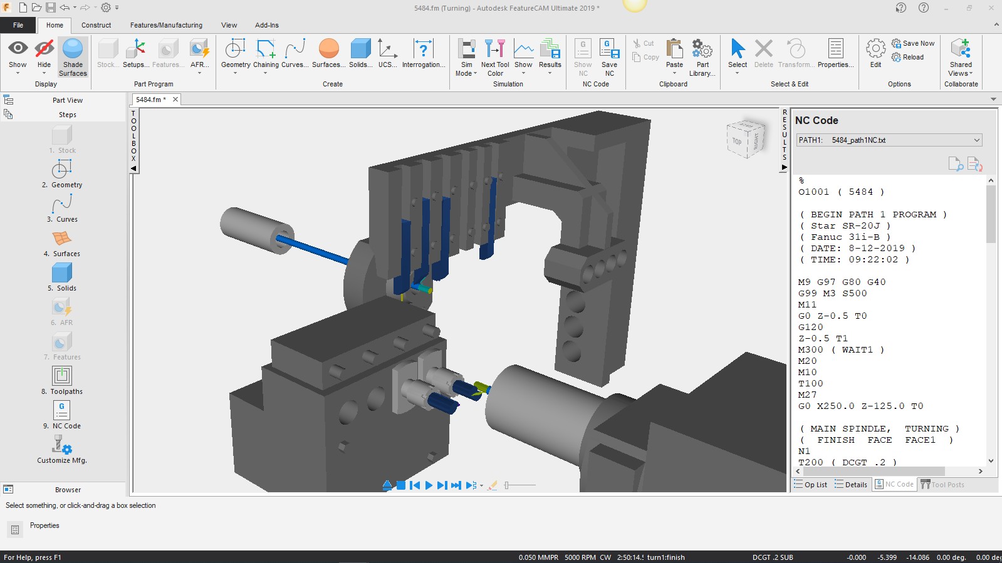The width and height of the screenshot is (1002, 563).
Task: Go to step 2 Geometry
Action: [x=62, y=173]
